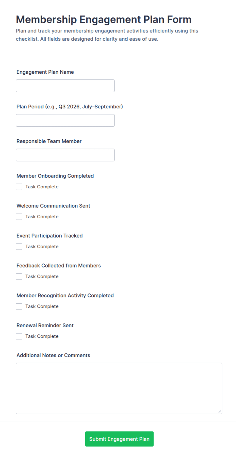This screenshot has width=236, height=459.
Task: Click inside the Additional Notes or Comments textarea
Action: pyautogui.click(x=119, y=388)
